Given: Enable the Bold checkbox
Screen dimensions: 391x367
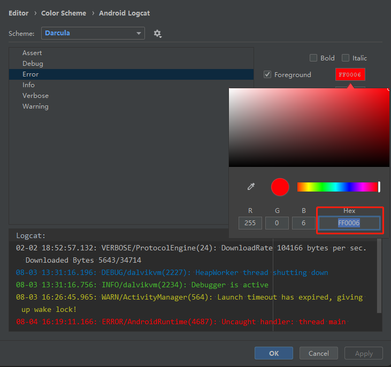Looking at the screenshot, I should tap(313, 58).
